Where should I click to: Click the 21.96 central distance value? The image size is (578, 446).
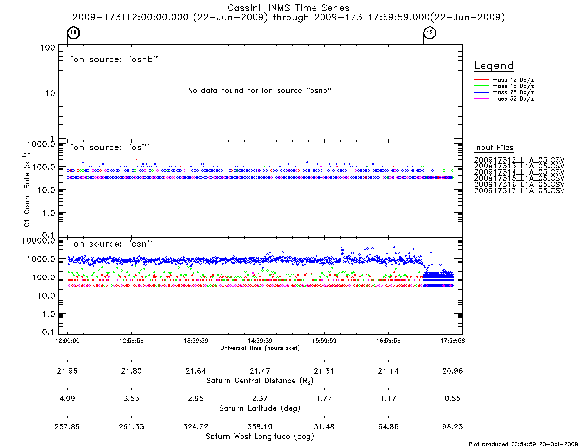[67, 371]
